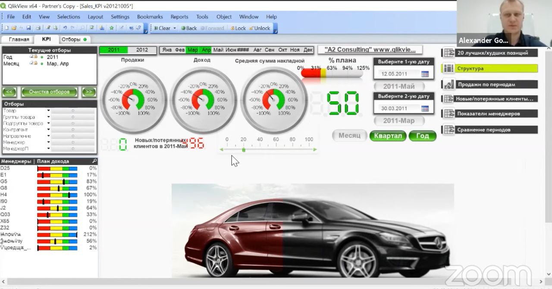This screenshot has width=552, height=289.
Task: Click the Help Topics toolbar icon
Action: coord(132,28)
